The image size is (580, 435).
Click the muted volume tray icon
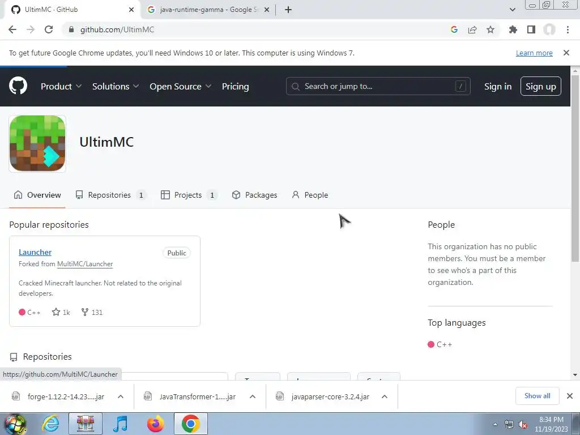tap(523, 425)
